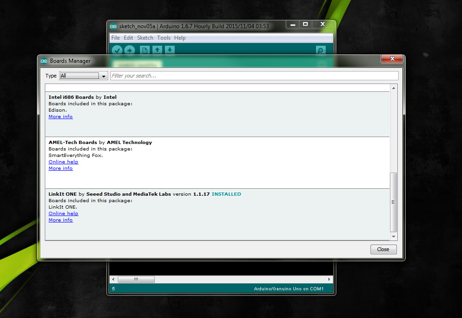Click the Arduino console horizontal scrollbar thumb

(136, 279)
